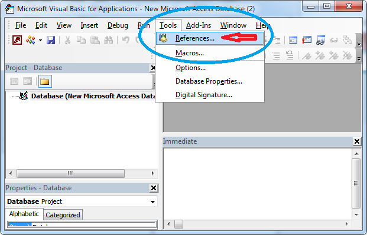
Task: Minimize the Visual Basic window
Action: (311, 6)
